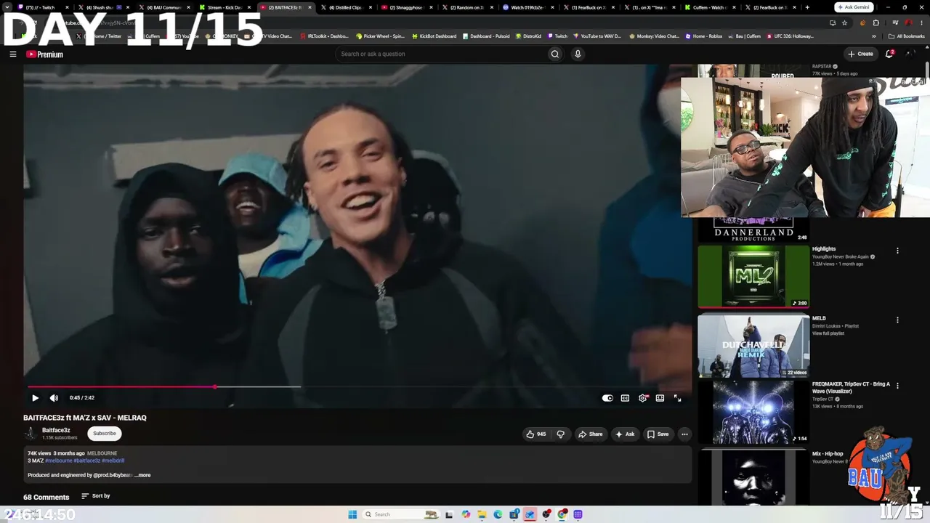Open the Windows Start menu

(x=352, y=514)
